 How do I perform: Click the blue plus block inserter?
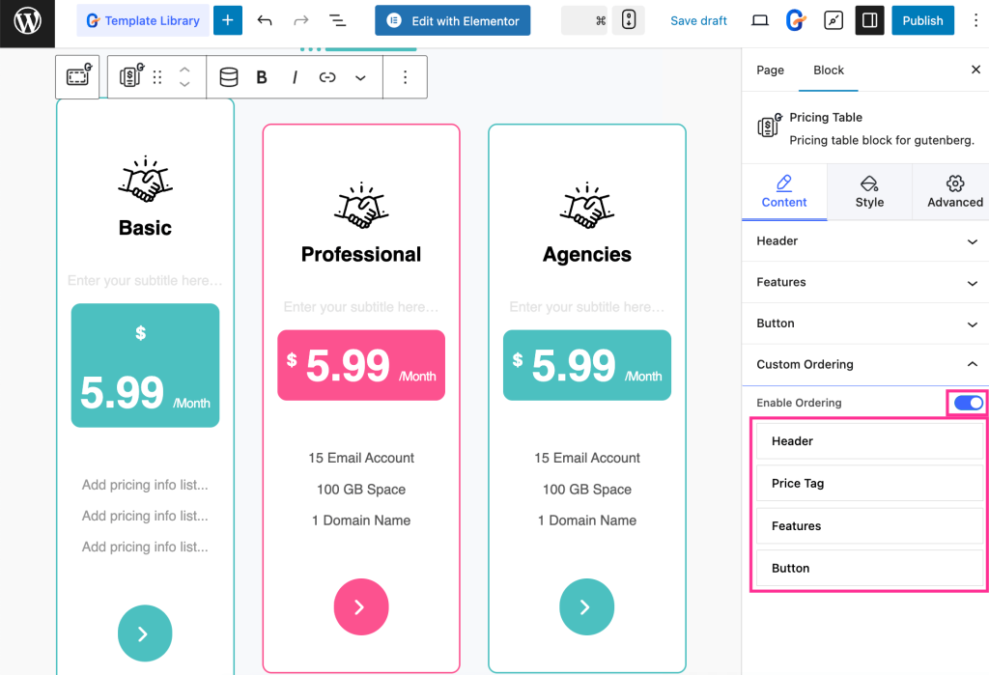tap(228, 21)
